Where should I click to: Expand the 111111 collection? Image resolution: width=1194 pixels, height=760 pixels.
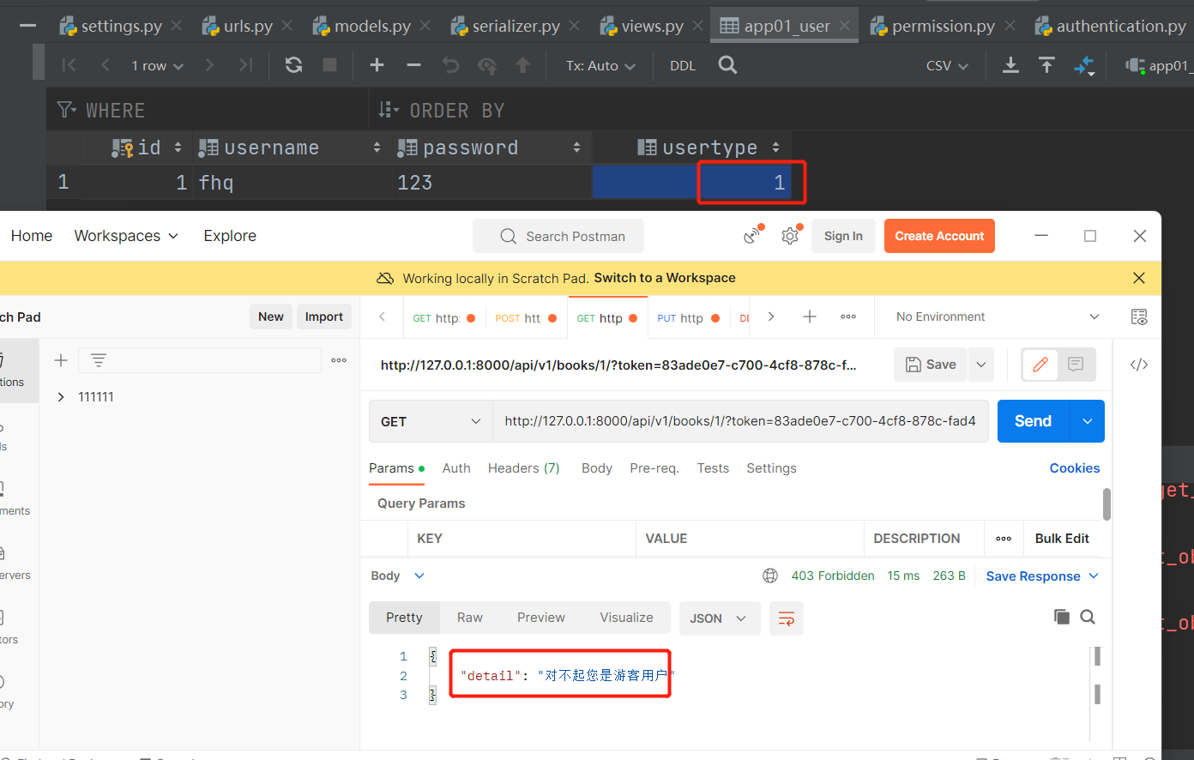pos(61,397)
